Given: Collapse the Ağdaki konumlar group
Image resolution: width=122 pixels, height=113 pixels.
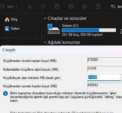Looking at the screenshot, I should tap(45, 42).
